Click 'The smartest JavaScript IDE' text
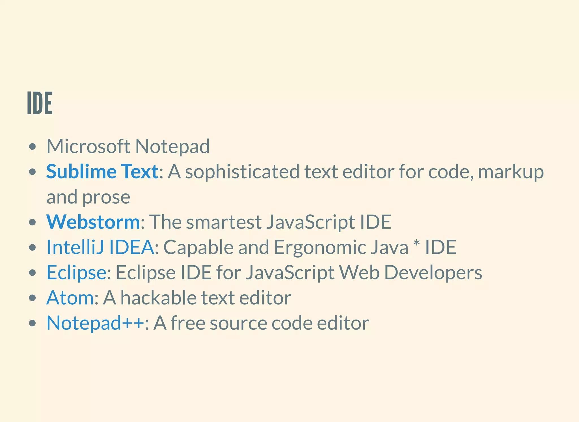 click(270, 222)
